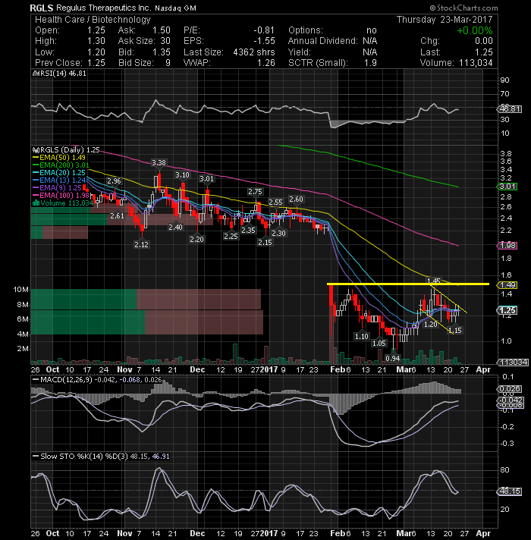The image size is (531, 540).
Task: Select the P/E value -0.81
Action: (x=264, y=30)
